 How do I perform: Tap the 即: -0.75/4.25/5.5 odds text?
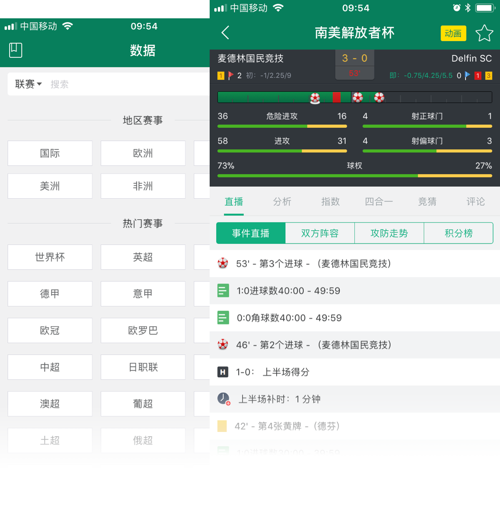pos(421,75)
